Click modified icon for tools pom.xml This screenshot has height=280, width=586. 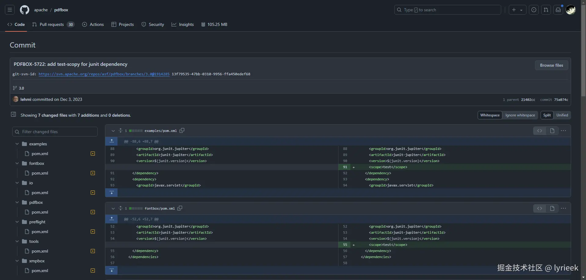click(x=93, y=251)
